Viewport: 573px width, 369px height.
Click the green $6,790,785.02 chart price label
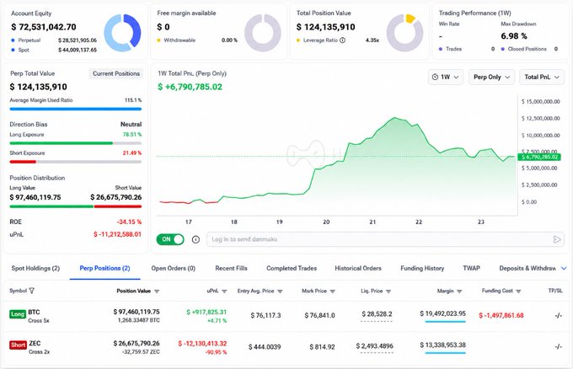tap(539, 157)
